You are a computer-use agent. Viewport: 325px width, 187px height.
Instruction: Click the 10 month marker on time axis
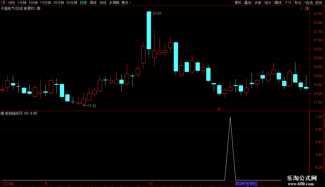151,184
